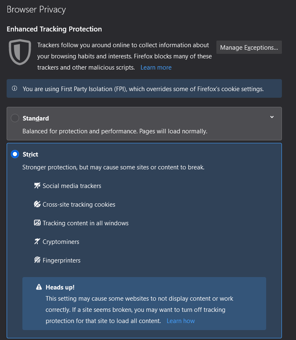Click the Enhanced Tracking Protection heading
The image size is (296, 340).
(54, 29)
